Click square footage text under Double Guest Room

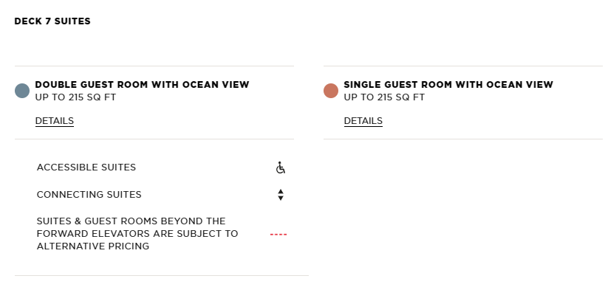point(75,97)
